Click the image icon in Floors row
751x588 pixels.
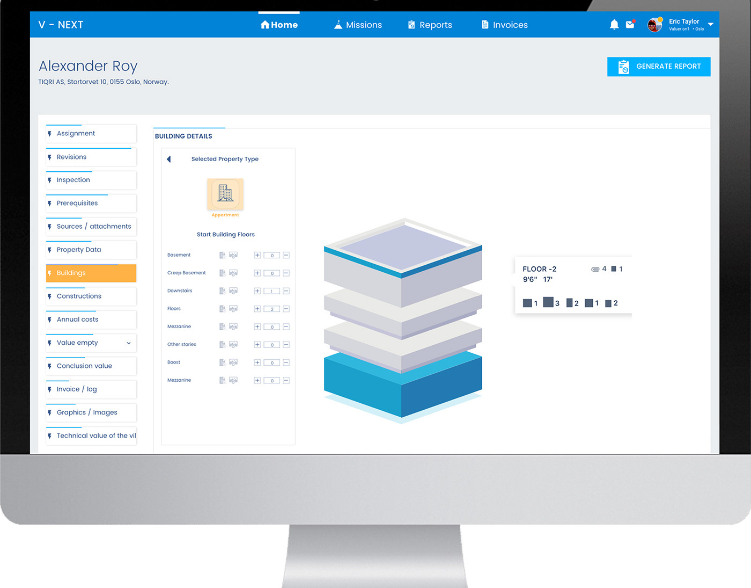coord(233,309)
